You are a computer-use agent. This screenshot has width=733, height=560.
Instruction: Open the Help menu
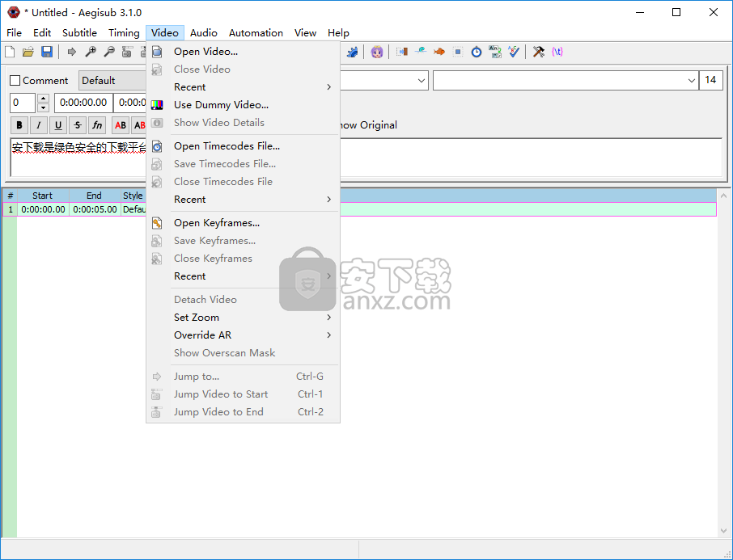point(338,33)
